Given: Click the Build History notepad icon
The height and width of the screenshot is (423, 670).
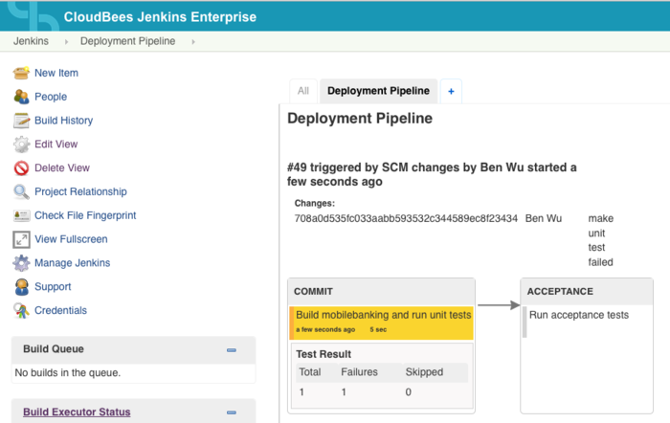Looking at the screenshot, I should 21,121.
